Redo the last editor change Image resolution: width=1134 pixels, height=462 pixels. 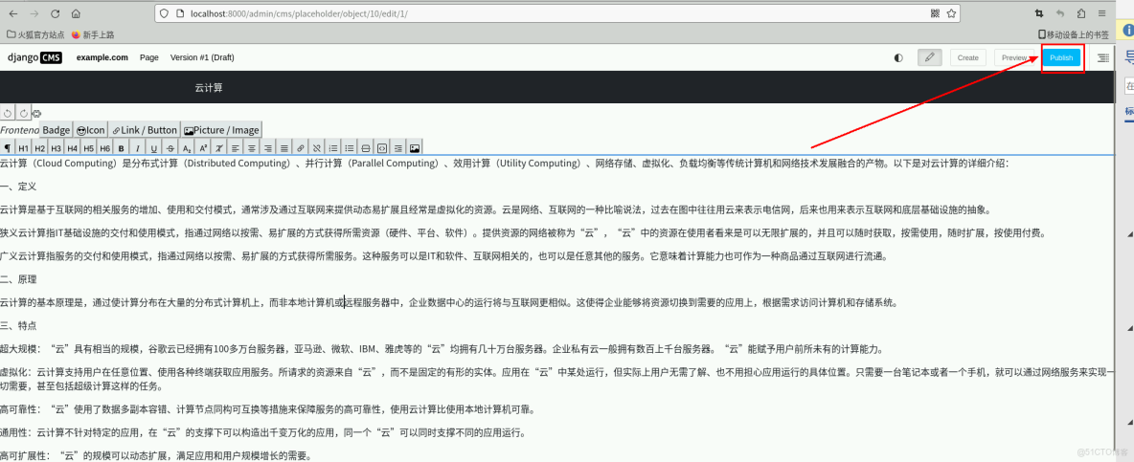coord(24,113)
